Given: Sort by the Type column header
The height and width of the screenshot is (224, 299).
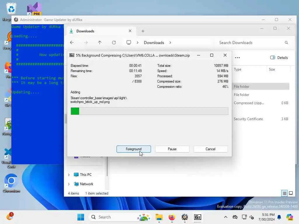Looking at the screenshot, I should (238, 69).
